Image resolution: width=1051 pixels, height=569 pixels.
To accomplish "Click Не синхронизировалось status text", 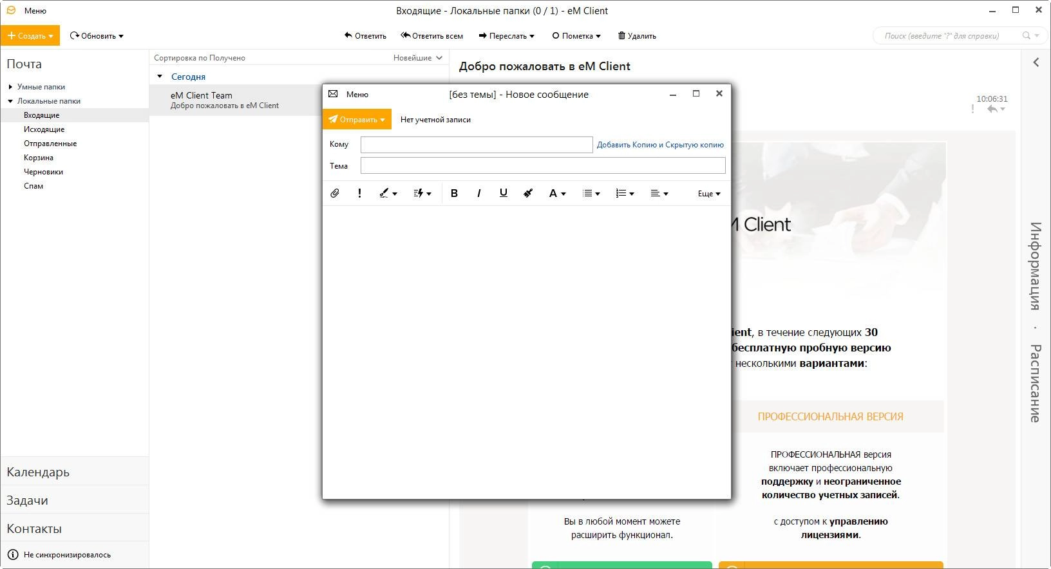I will coord(67,555).
